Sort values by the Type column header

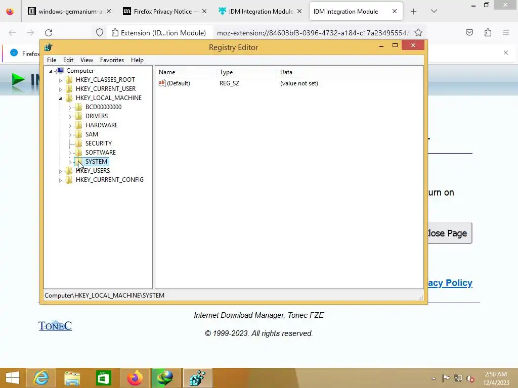coord(247,72)
